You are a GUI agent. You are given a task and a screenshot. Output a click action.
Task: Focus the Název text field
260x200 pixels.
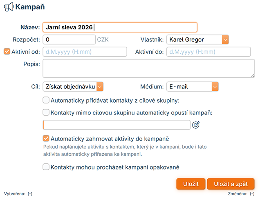(119, 27)
